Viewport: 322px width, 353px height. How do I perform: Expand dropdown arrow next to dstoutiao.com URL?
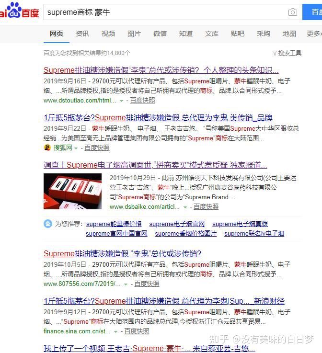[121, 101]
